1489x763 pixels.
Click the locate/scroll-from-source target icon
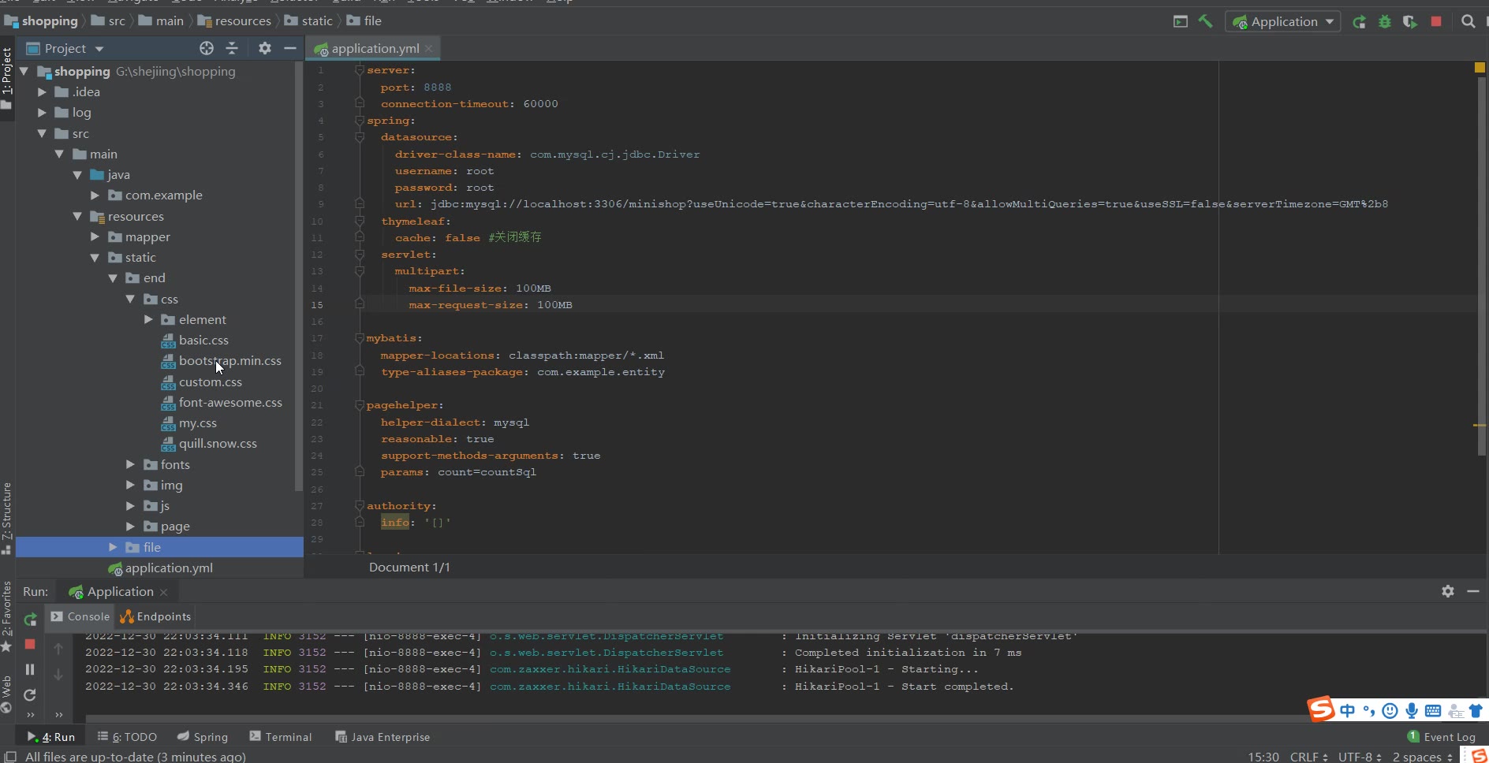tap(207, 48)
